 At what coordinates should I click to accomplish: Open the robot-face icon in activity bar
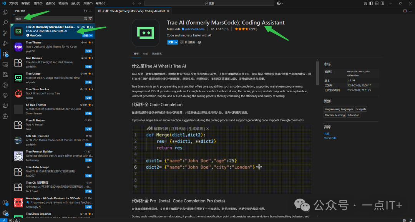pos(5,116)
